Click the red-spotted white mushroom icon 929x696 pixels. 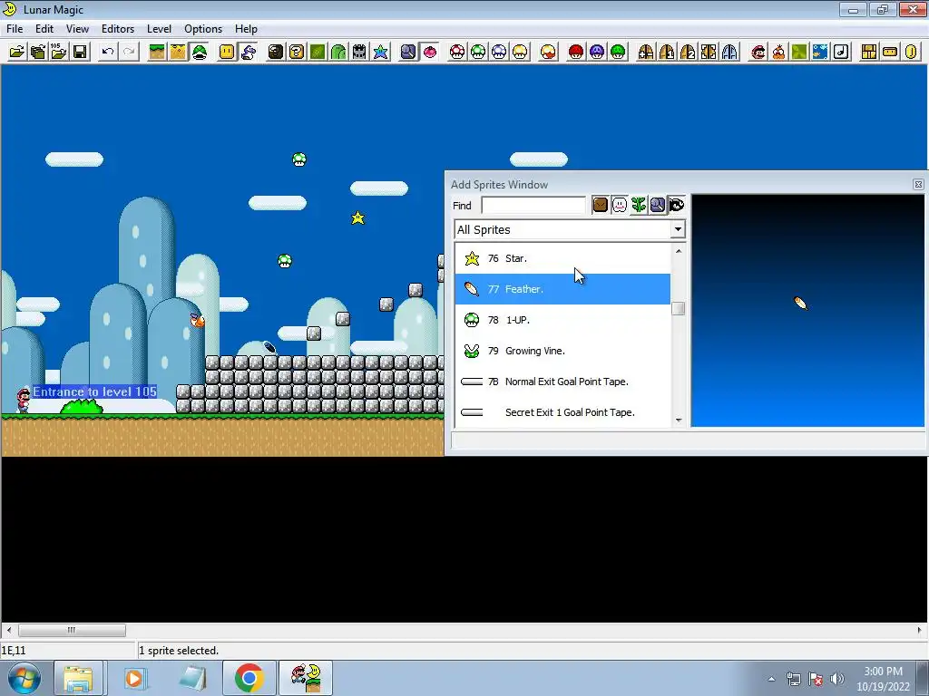457,52
